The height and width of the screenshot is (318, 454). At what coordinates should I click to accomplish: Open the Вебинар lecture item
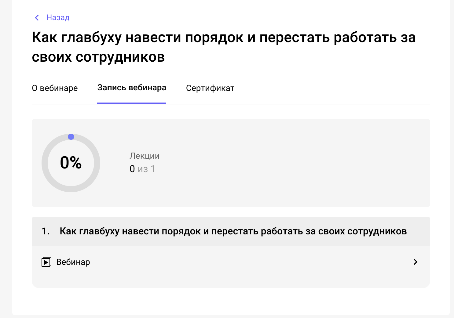point(73,262)
